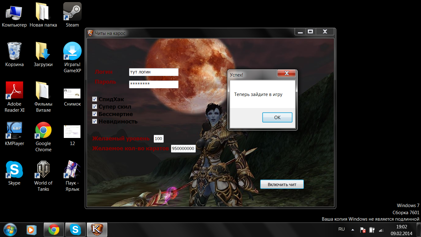The image size is (421, 237).
Task: Click the Логин label text
Action: point(104,72)
